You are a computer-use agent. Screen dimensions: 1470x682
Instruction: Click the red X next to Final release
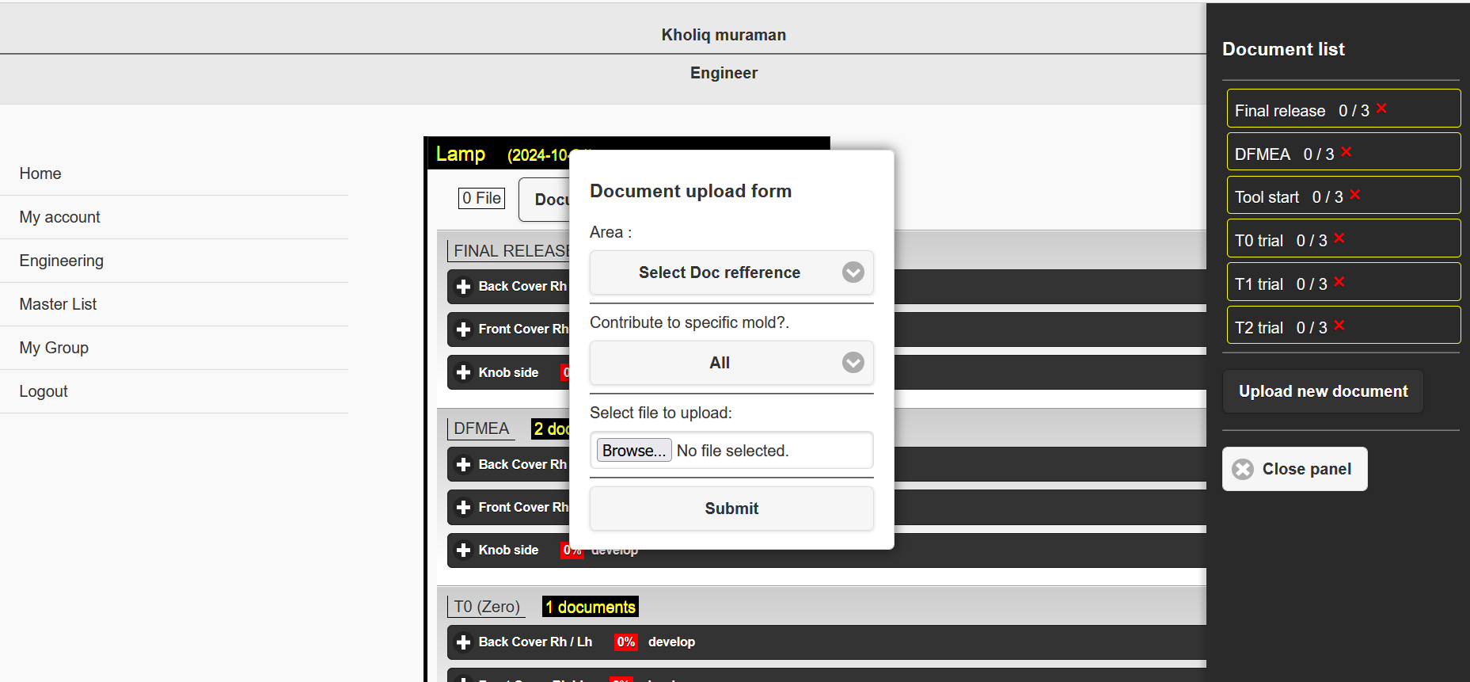pyautogui.click(x=1381, y=109)
